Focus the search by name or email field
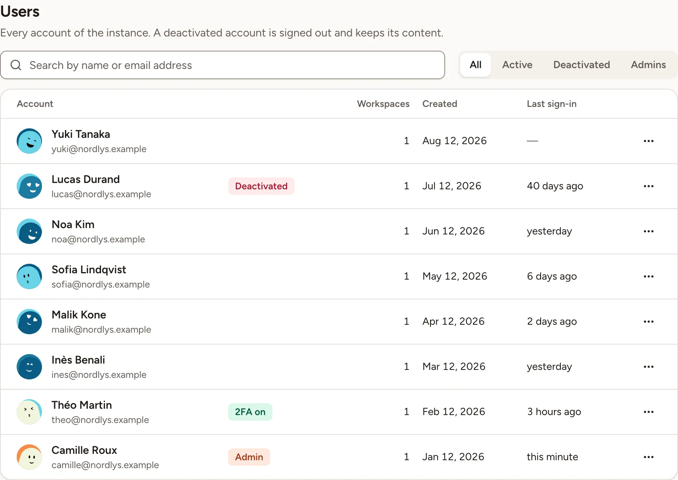The image size is (678, 480). (223, 65)
